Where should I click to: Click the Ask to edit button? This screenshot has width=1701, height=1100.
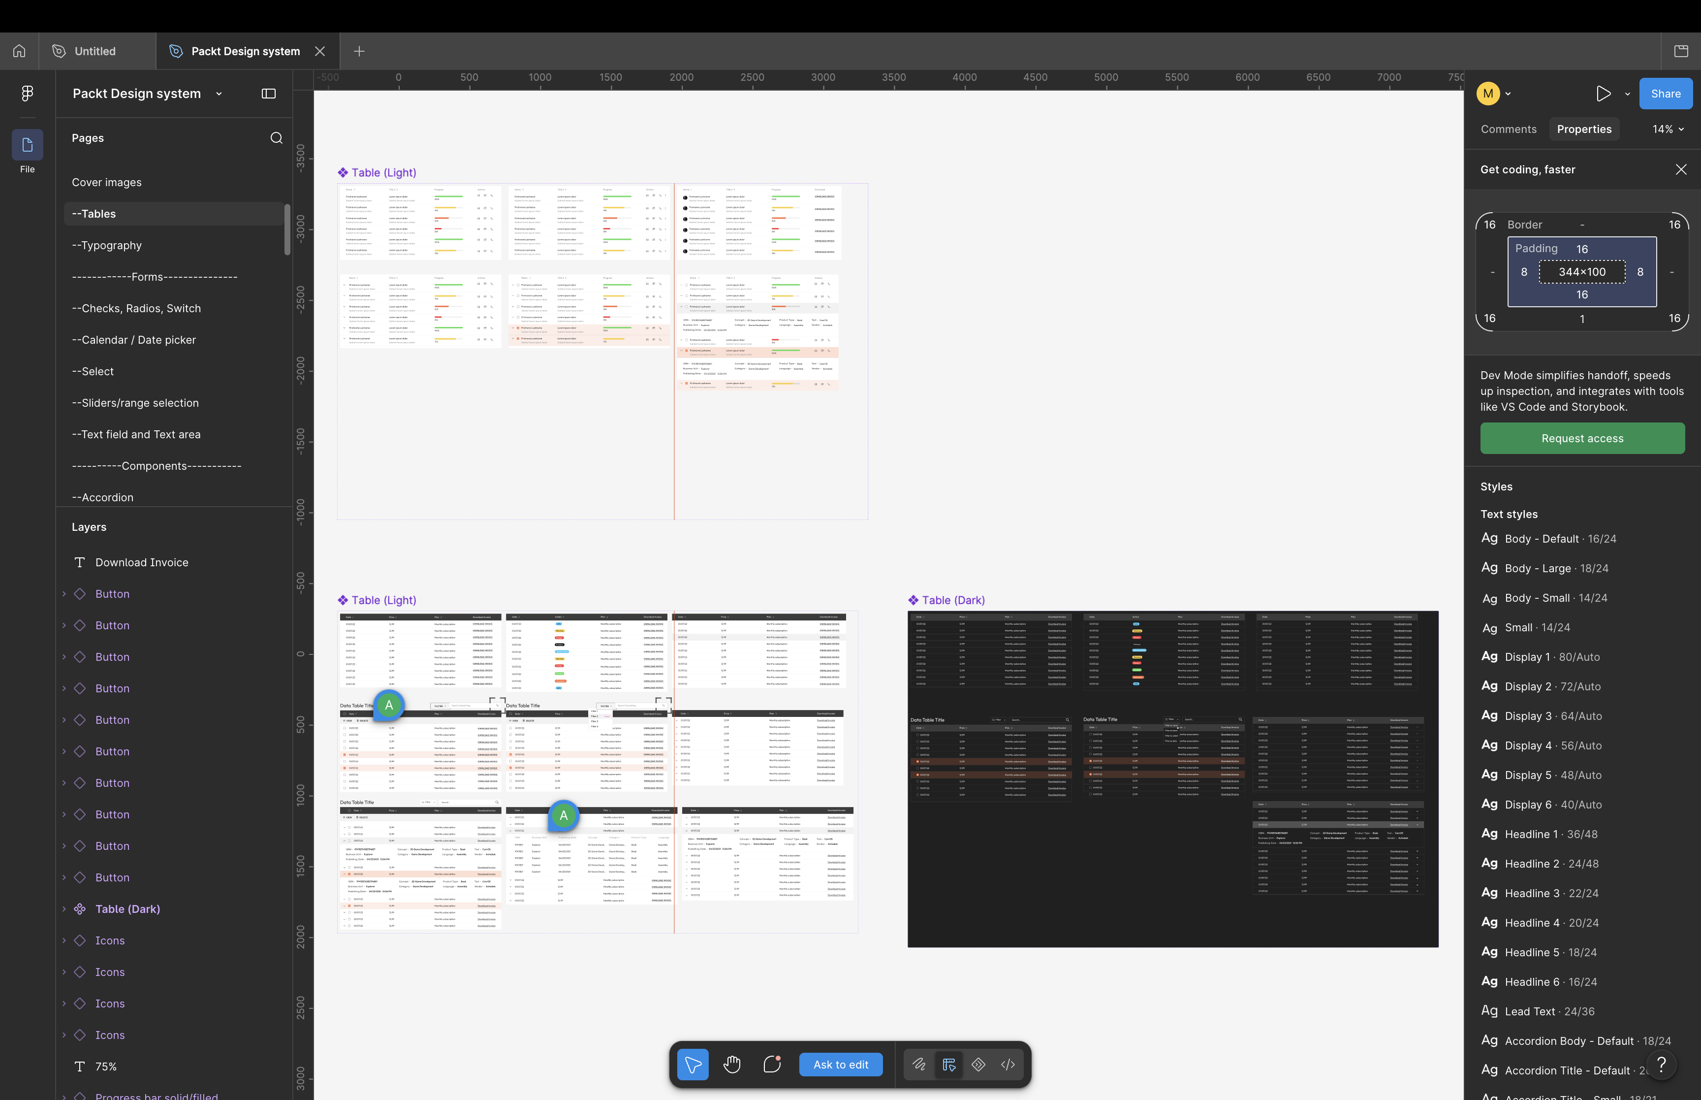pyautogui.click(x=841, y=1064)
